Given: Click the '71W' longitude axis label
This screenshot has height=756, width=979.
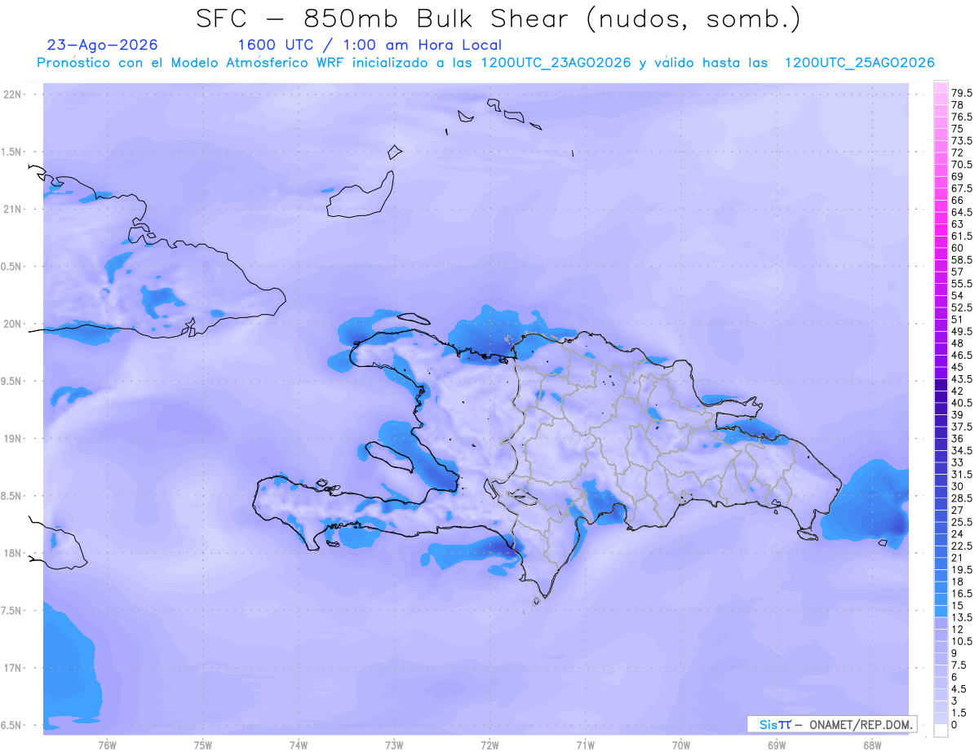Looking at the screenshot, I should [585, 745].
